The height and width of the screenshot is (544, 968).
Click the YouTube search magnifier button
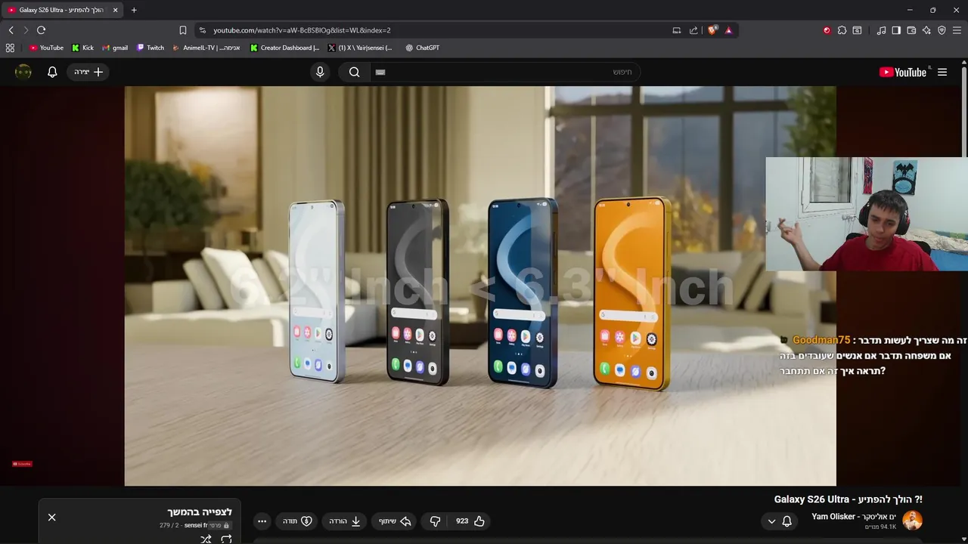coord(354,72)
